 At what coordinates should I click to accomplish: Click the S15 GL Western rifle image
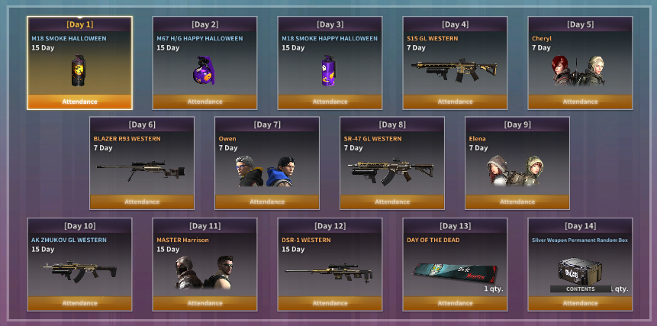tap(455, 69)
